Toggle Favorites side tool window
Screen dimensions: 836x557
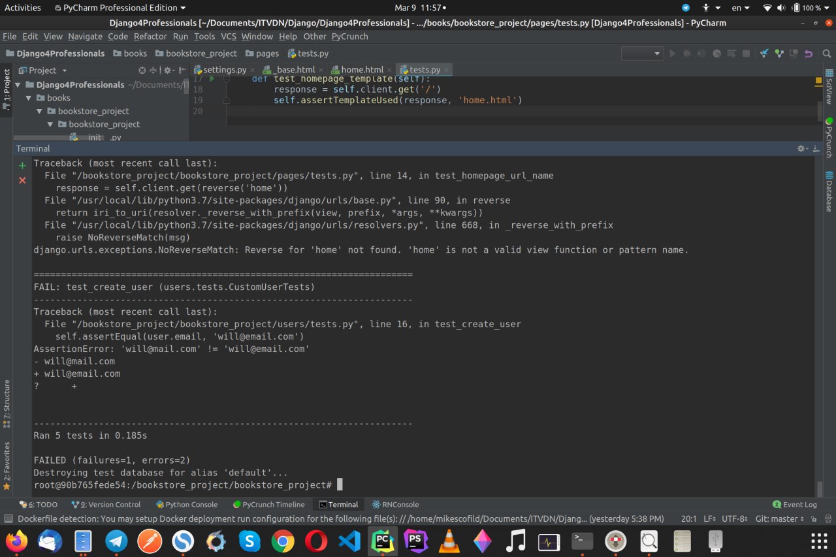(7, 465)
